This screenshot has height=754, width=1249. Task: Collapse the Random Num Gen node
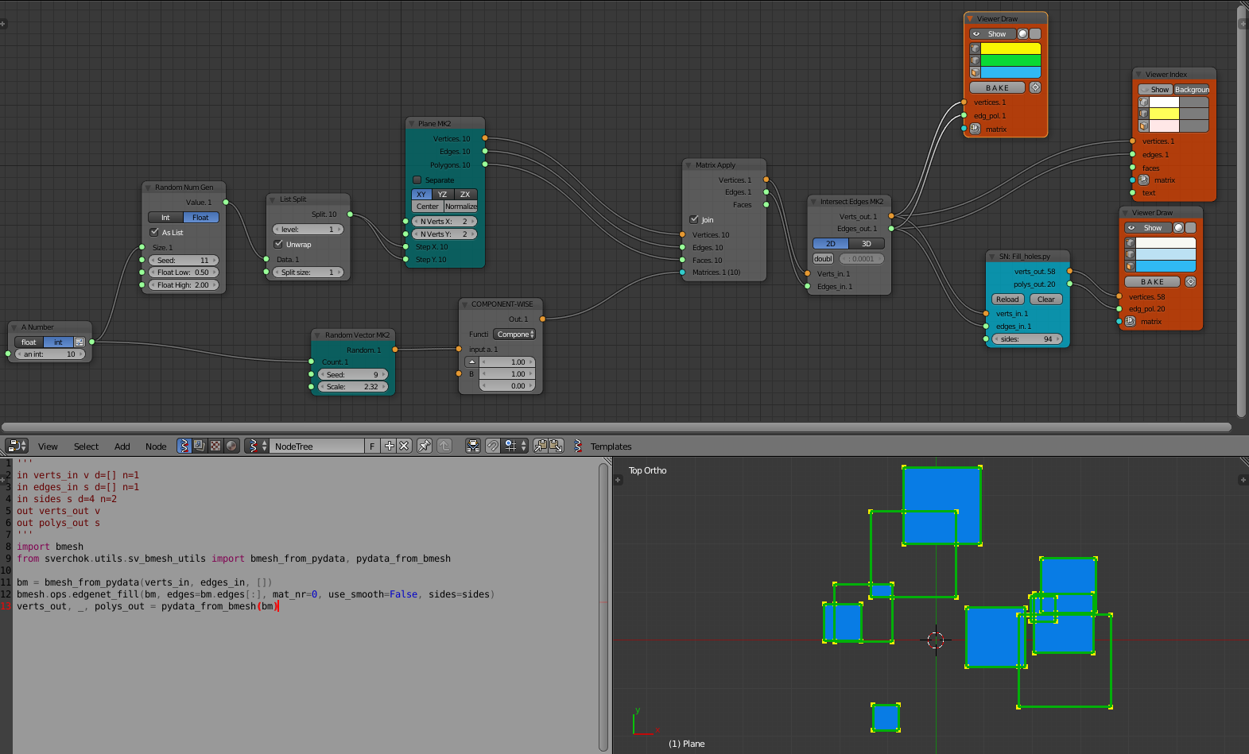(148, 188)
